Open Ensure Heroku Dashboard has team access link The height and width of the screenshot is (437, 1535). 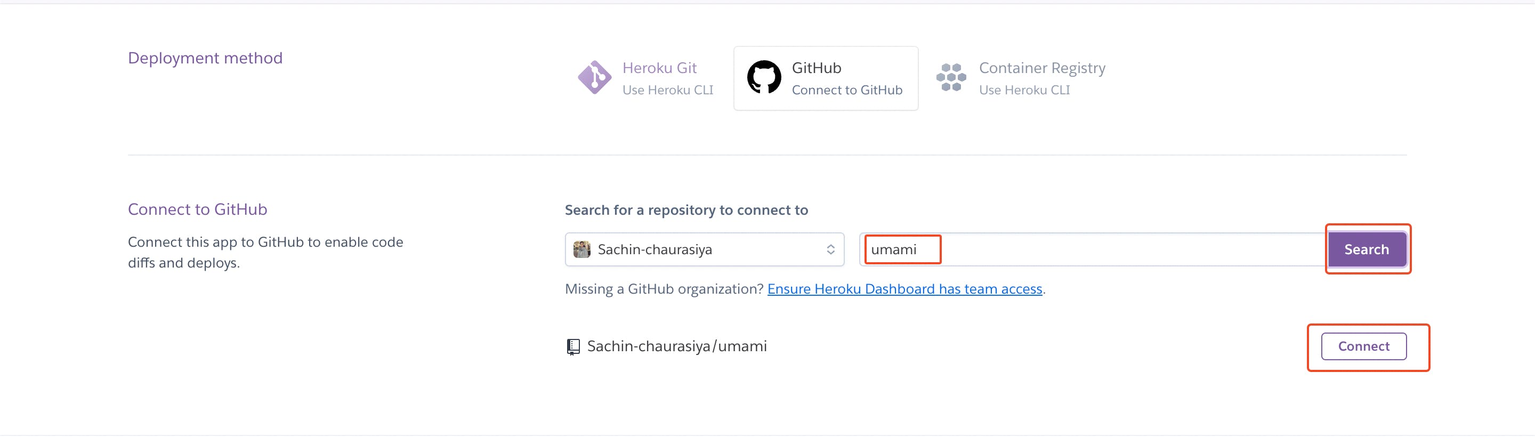point(904,289)
